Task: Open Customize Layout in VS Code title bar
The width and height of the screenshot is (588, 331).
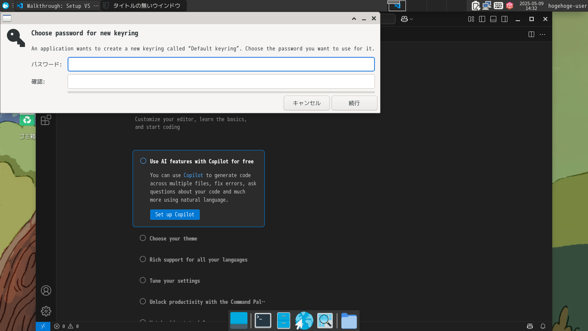Action: (x=471, y=19)
